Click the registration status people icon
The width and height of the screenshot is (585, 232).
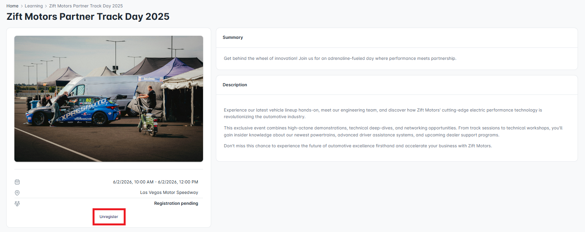click(17, 203)
